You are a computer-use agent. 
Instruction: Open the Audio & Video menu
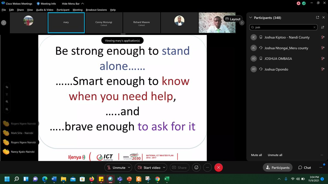45,10
